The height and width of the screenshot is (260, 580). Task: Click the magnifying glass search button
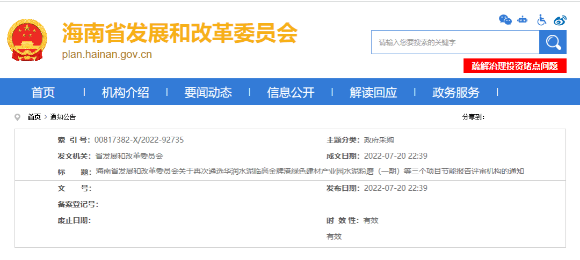[x=553, y=42]
